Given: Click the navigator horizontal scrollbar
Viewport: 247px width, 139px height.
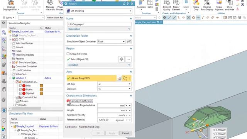Looking at the screenshot, I should [26, 108].
